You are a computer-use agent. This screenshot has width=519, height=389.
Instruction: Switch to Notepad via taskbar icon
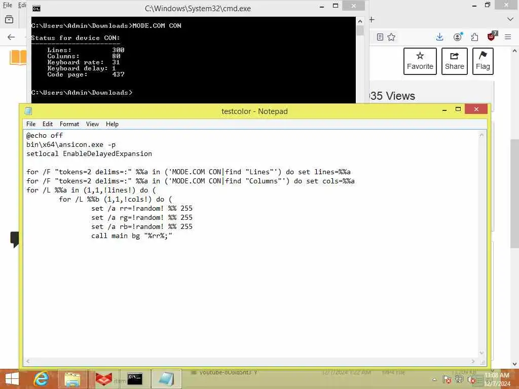[166, 379]
